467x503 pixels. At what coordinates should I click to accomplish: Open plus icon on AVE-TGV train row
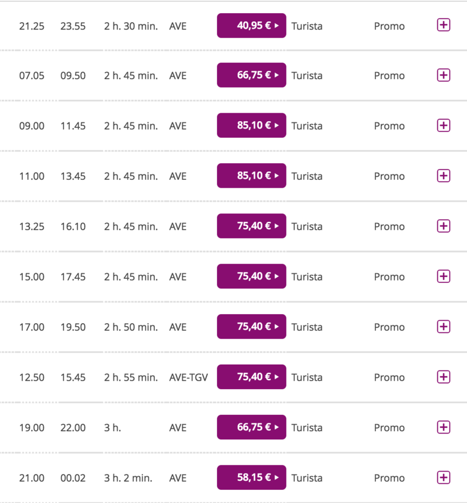[x=443, y=377]
